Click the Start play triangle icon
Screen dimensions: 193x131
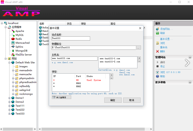point(157,62)
